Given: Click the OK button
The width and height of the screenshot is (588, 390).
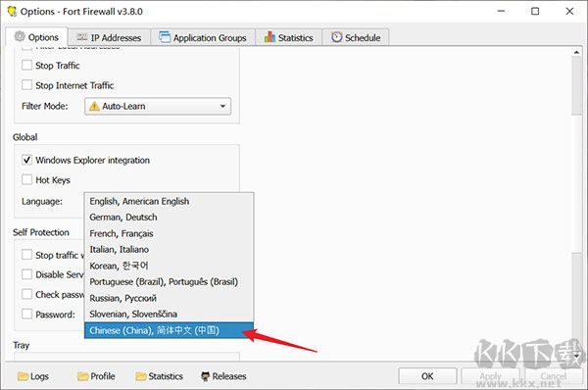Looking at the screenshot, I should (427, 376).
